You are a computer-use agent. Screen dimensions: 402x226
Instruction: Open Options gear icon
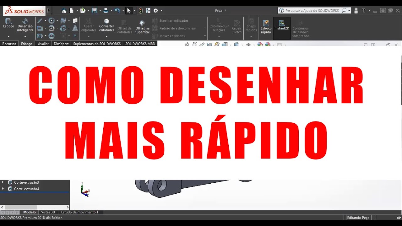click(156, 11)
